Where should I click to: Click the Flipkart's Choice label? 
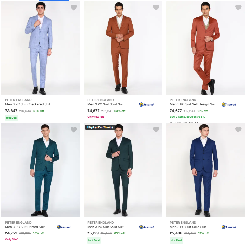(x=99, y=127)
